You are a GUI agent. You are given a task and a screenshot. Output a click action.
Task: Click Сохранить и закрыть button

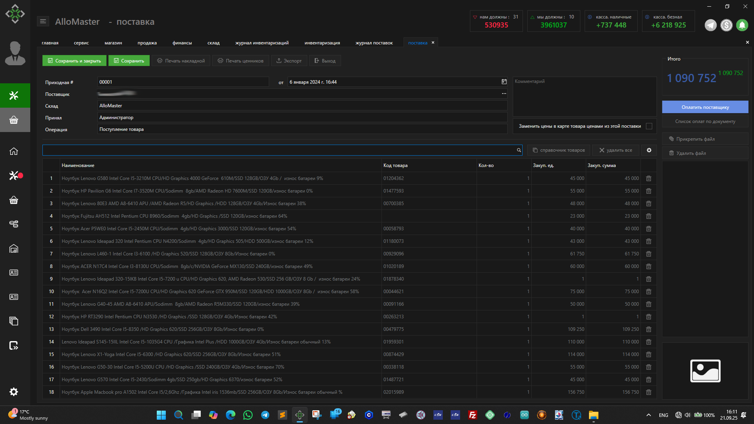point(74,61)
